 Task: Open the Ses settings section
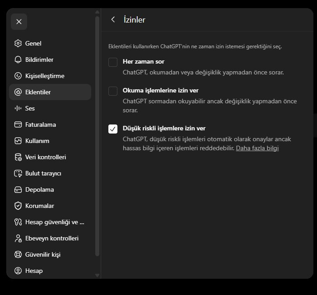(50, 108)
